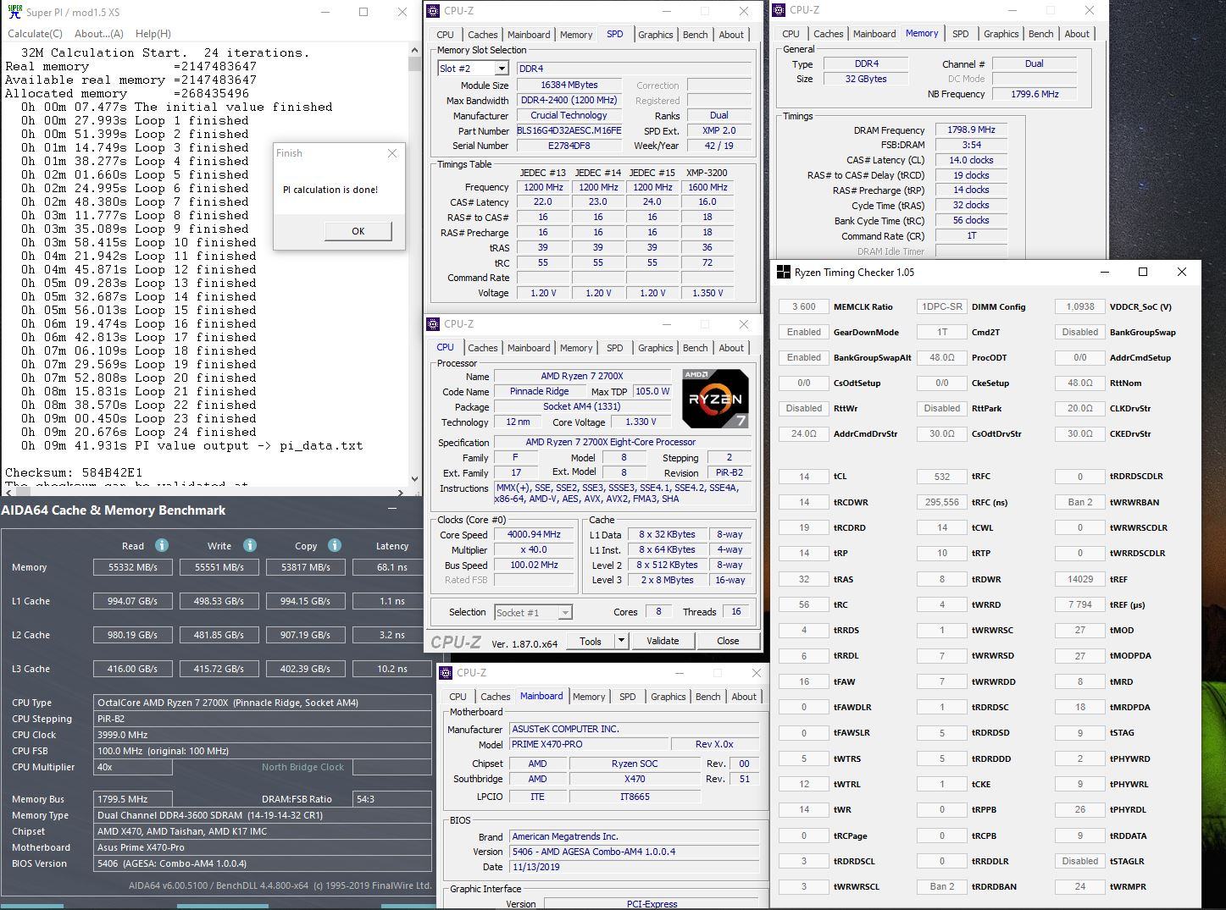Click the Close button in CPU-Z CPU window
The image size is (1226, 910).
[x=728, y=641]
